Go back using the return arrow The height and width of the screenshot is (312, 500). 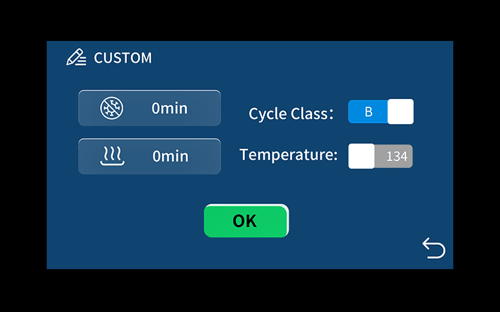click(434, 248)
